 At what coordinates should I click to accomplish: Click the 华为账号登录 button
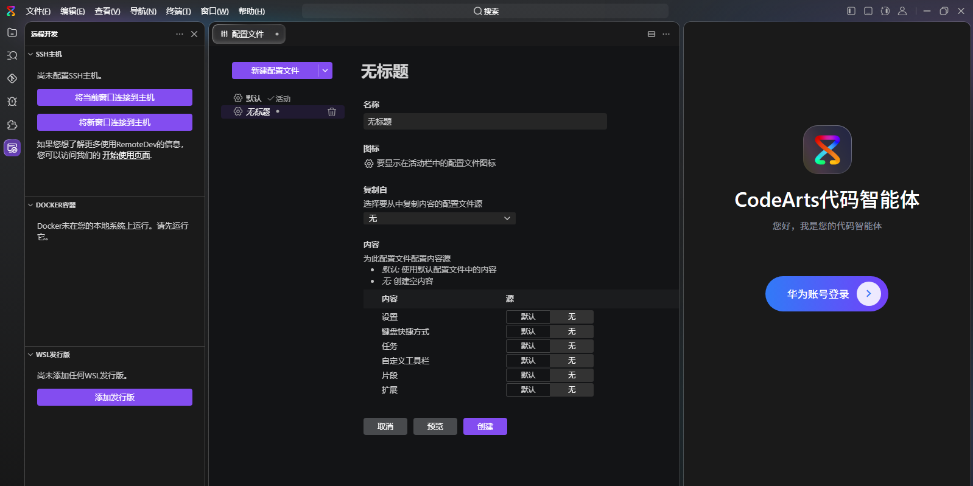pyautogui.click(x=827, y=294)
